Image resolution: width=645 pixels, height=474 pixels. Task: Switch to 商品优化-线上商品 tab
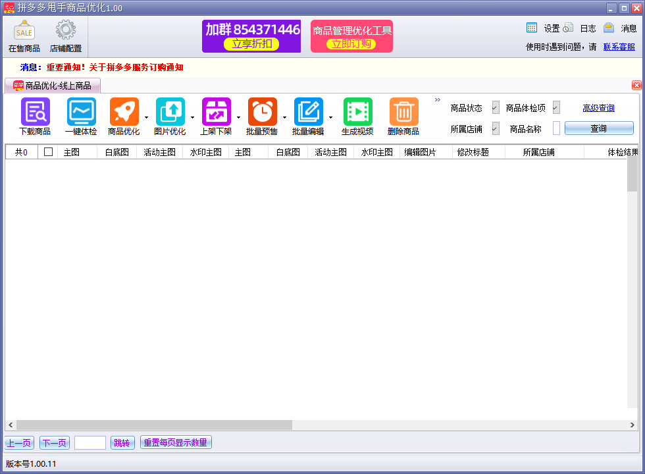pos(53,86)
